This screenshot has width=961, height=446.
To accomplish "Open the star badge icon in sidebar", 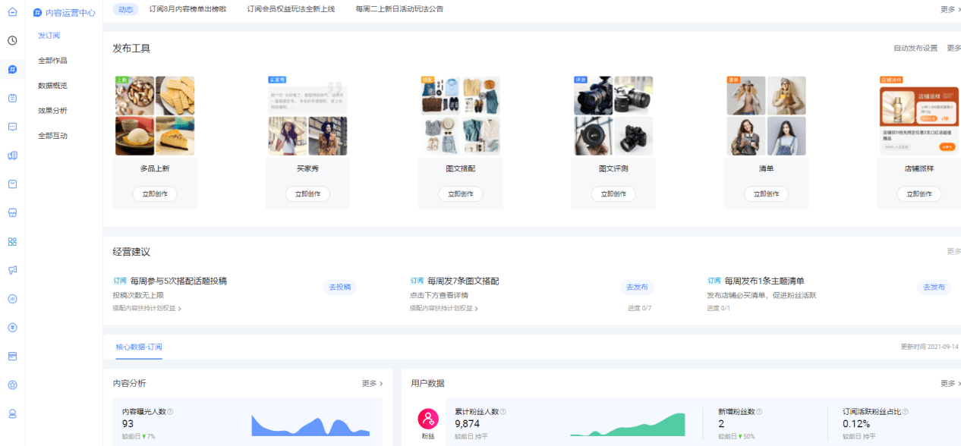I will tap(12, 385).
